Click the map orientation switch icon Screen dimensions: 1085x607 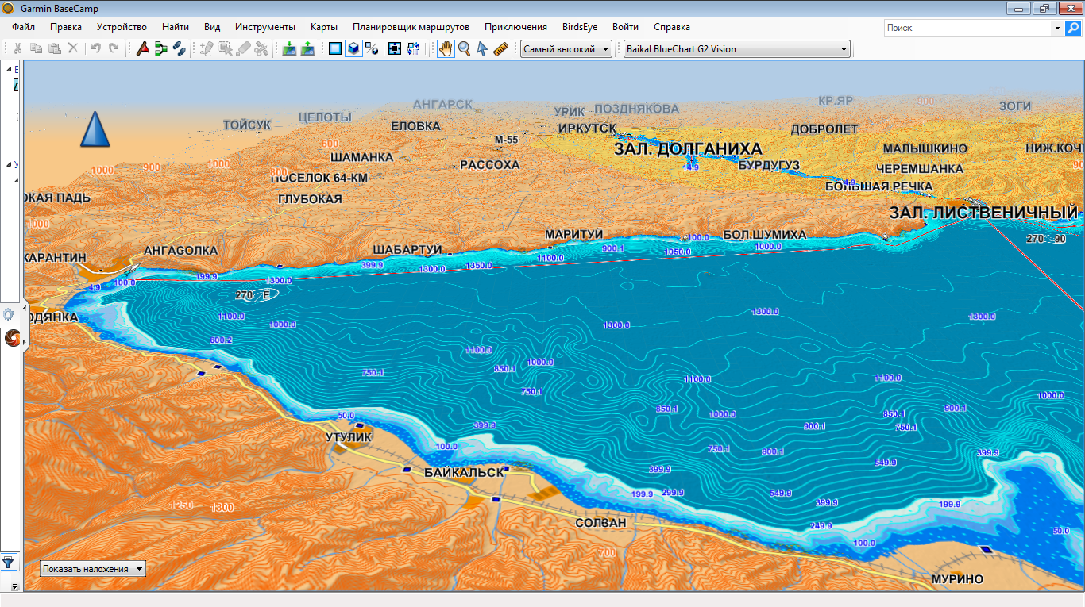coord(413,48)
